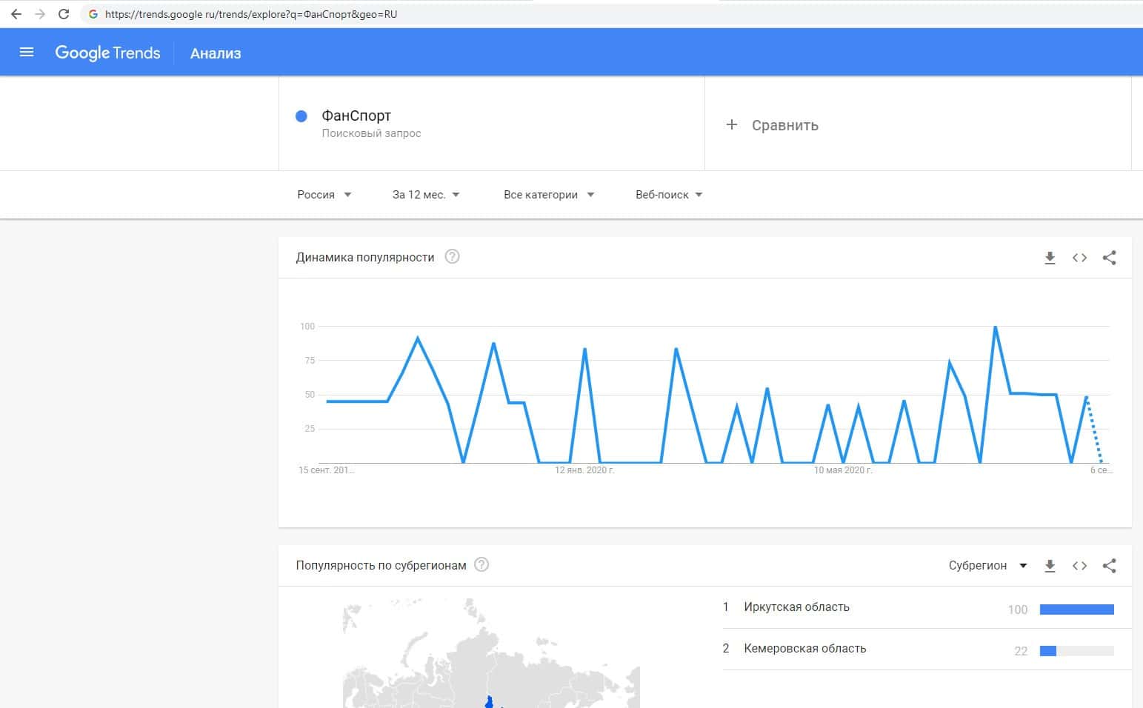Click the 12 янв. 2020 г. axis label

(x=585, y=470)
